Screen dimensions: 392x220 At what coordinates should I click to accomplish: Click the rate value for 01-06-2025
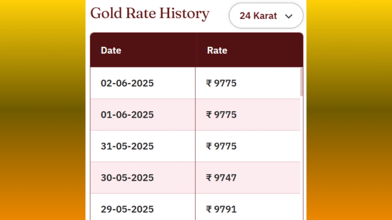click(221, 115)
